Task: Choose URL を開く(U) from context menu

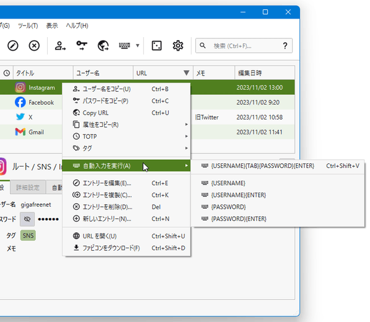Action: pyautogui.click(x=126, y=236)
